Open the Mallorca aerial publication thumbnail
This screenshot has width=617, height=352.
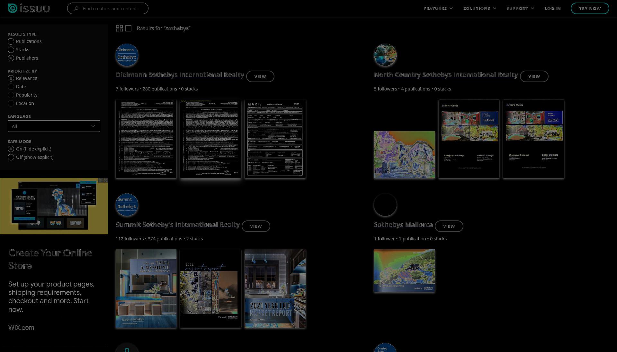(x=404, y=271)
